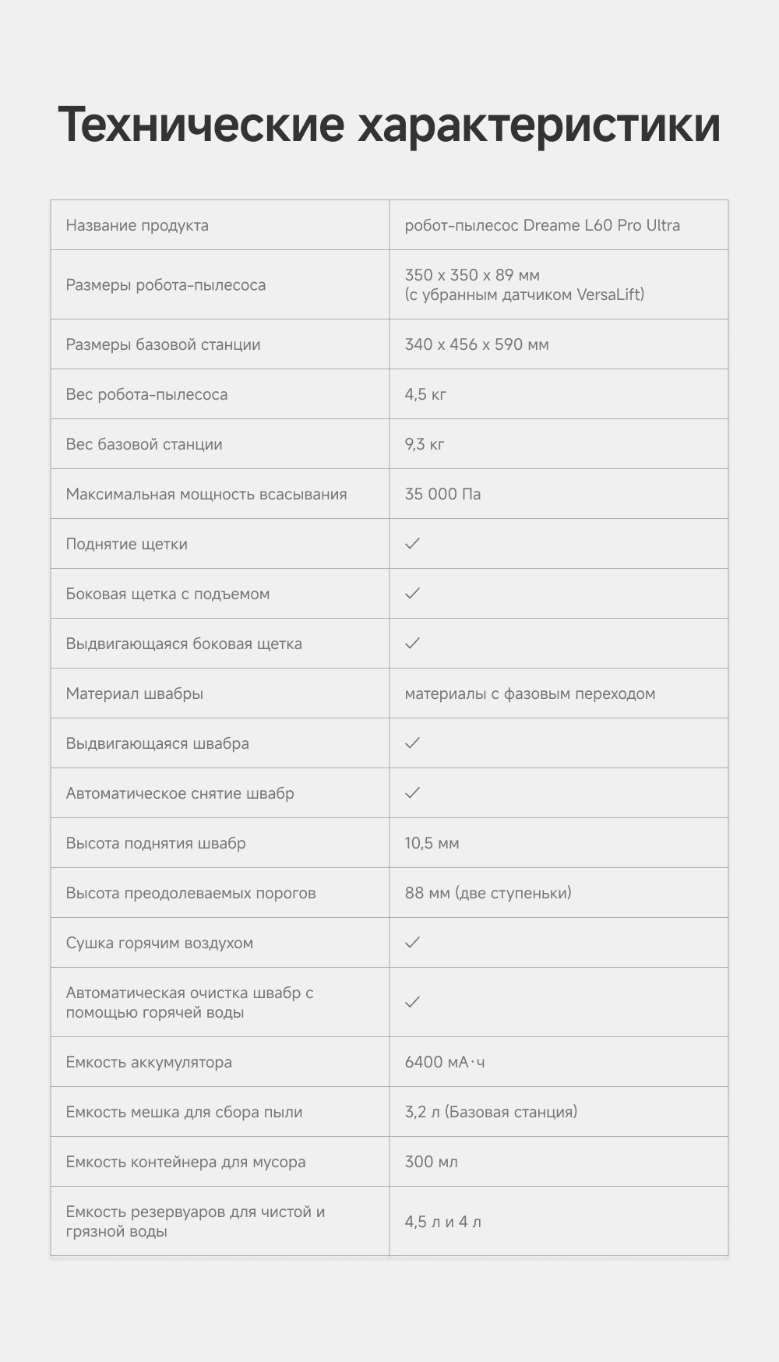The height and width of the screenshot is (1362, 779).
Task: Click the checkmark for Поднятие щетки
Action: click(x=413, y=543)
